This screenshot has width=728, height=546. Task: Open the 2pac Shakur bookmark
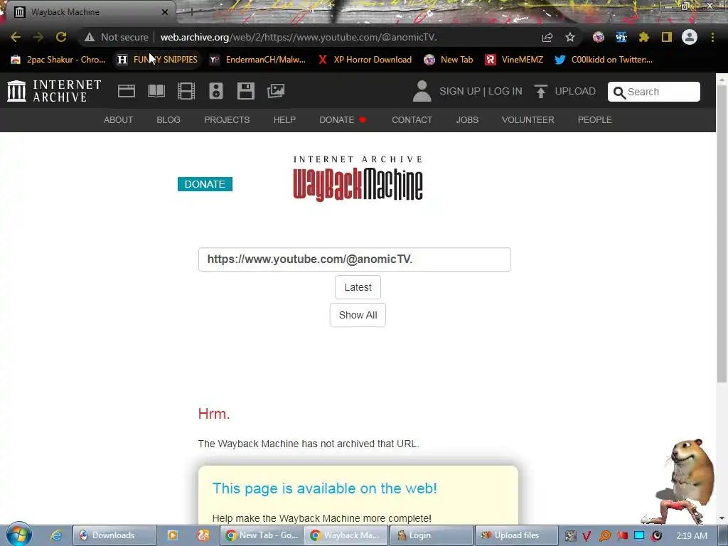tap(58, 60)
